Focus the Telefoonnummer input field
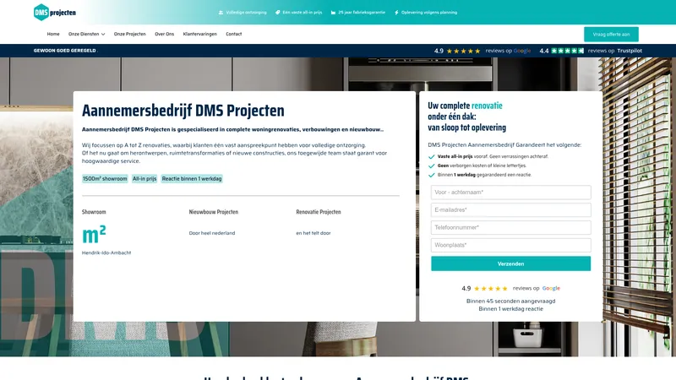Screen dimensions: 676x380 point(510,227)
